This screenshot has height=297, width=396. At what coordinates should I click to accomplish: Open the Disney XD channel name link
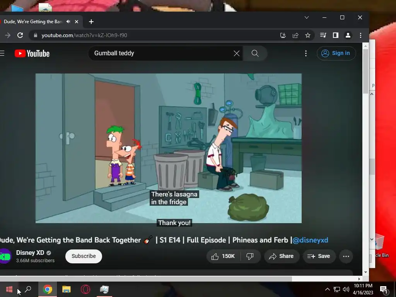pos(30,253)
